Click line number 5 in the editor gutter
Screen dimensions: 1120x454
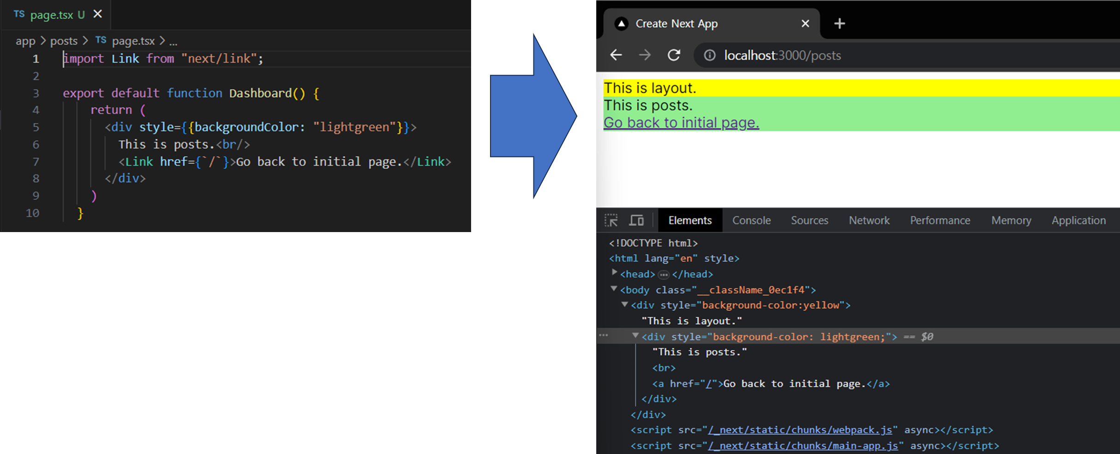point(36,127)
